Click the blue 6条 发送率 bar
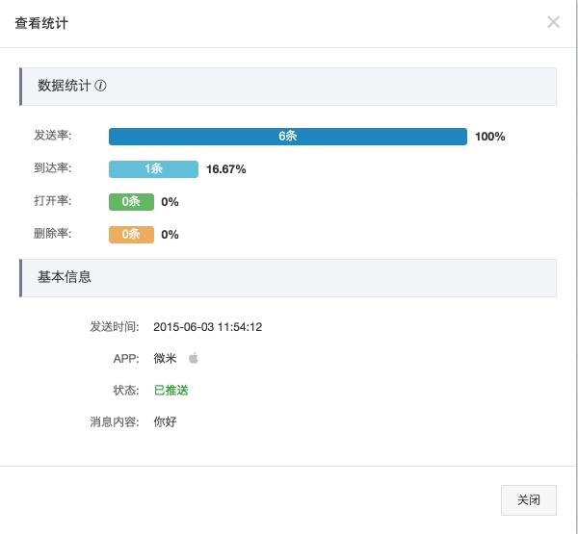 point(287,137)
